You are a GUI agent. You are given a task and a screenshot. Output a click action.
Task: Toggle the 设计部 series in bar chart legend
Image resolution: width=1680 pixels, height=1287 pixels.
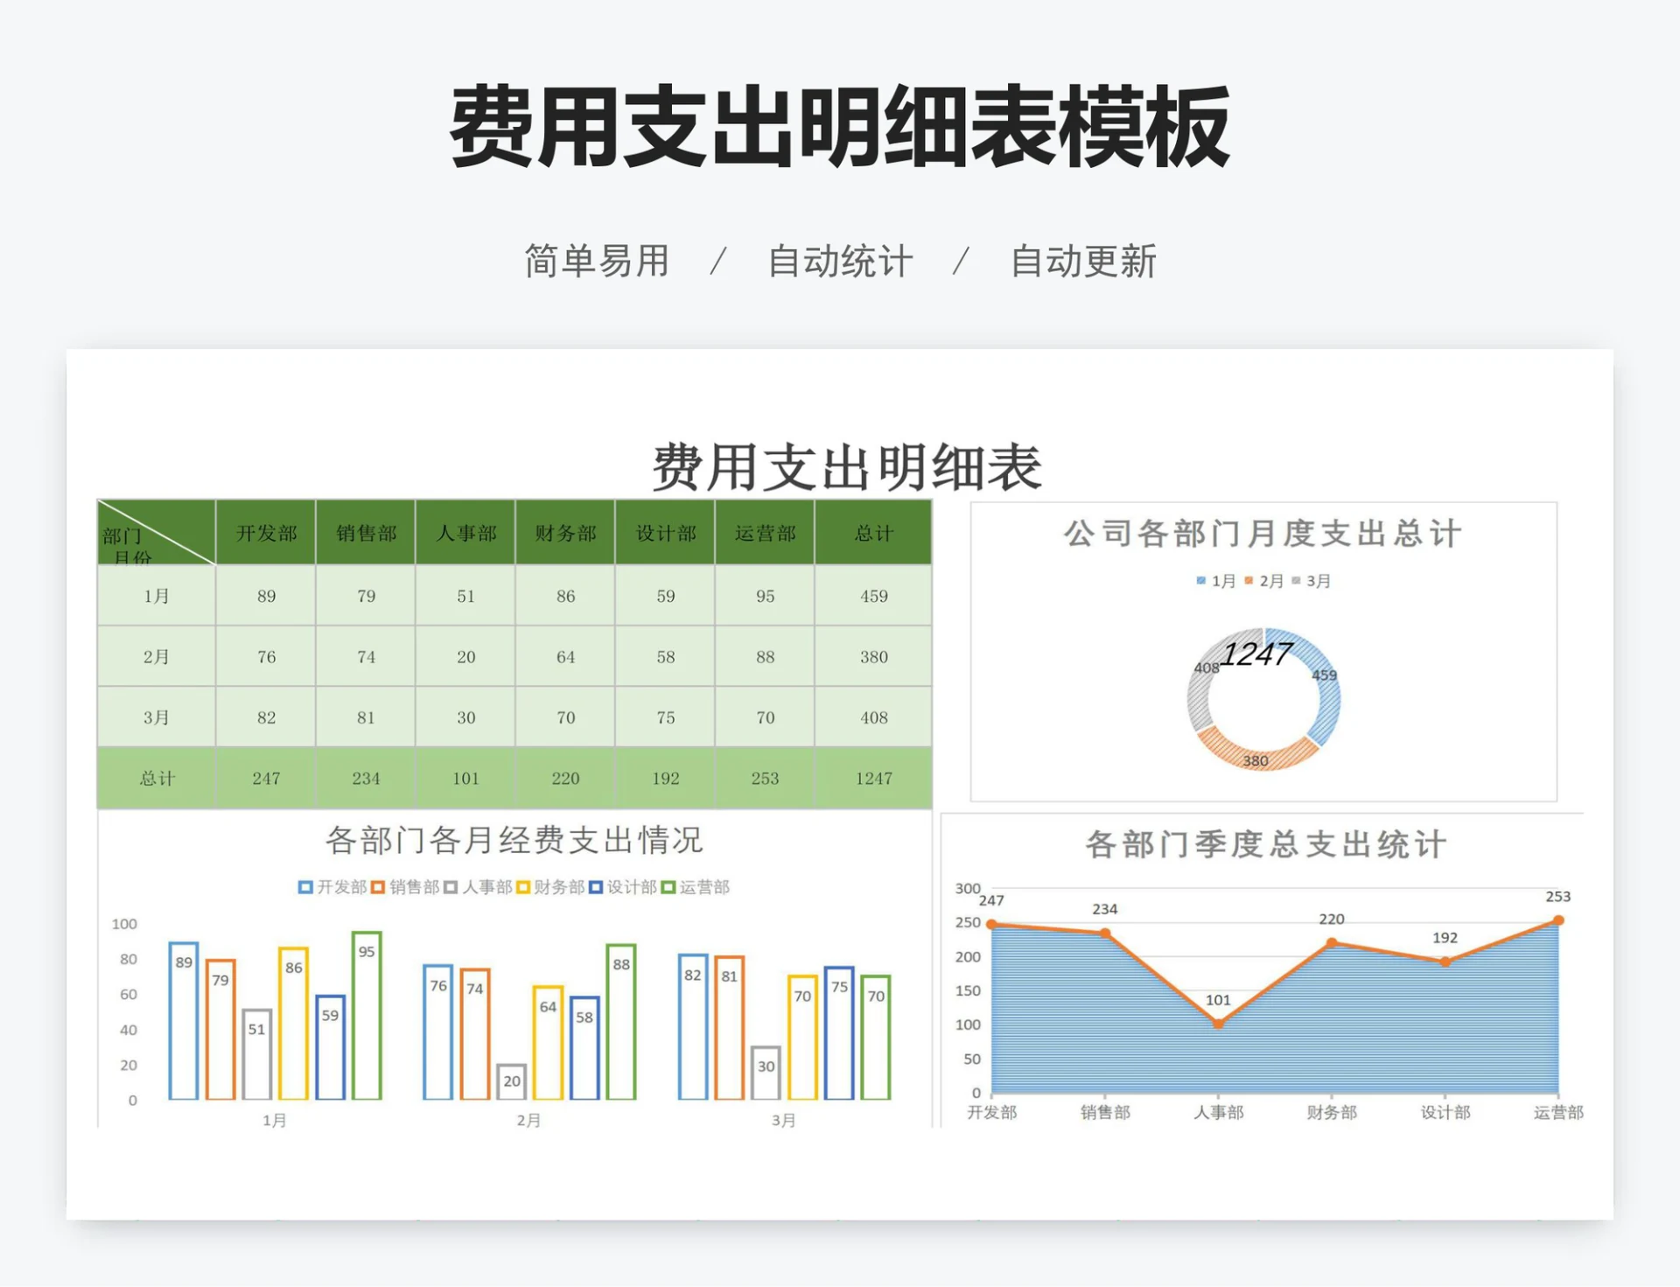coord(596,886)
